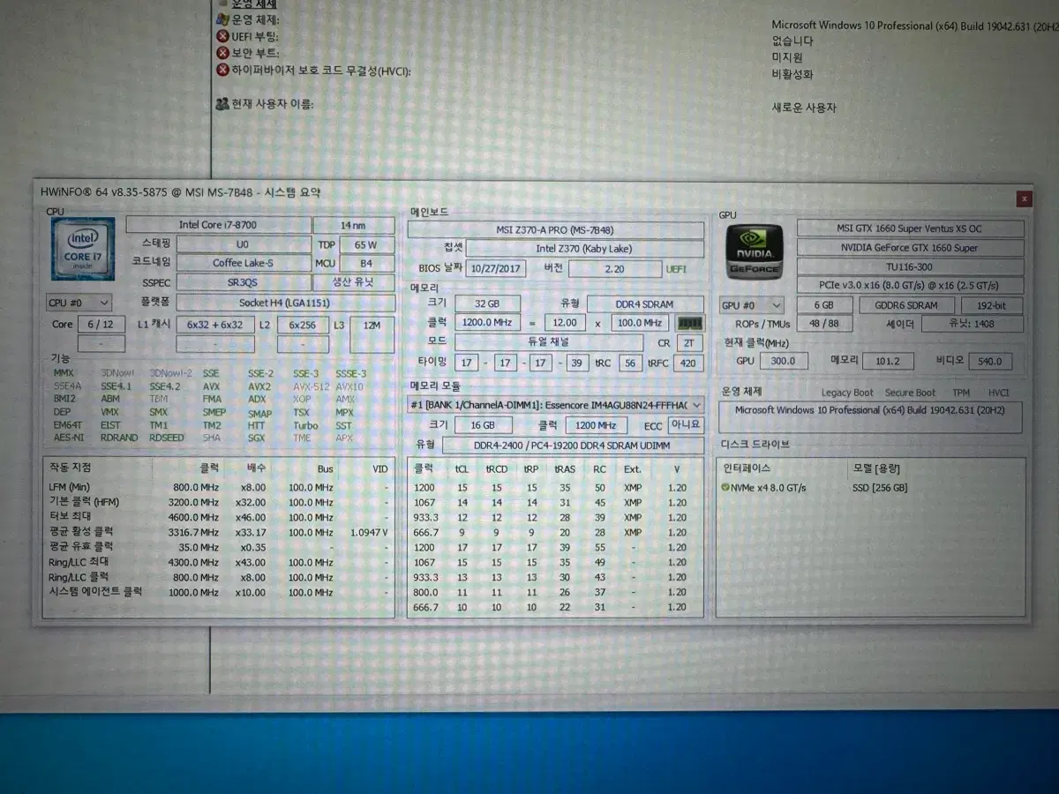Click the PCIe v3.0 x16 bus field
This screenshot has height=794, width=1059.
click(x=910, y=286)
